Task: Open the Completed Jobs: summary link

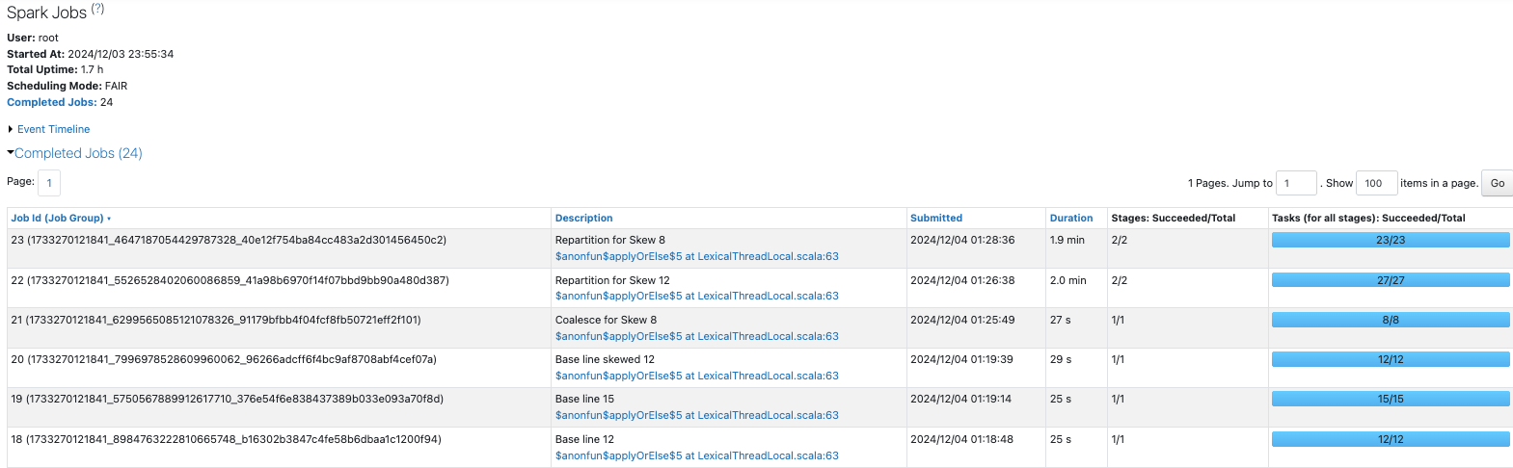Action: 51,102
